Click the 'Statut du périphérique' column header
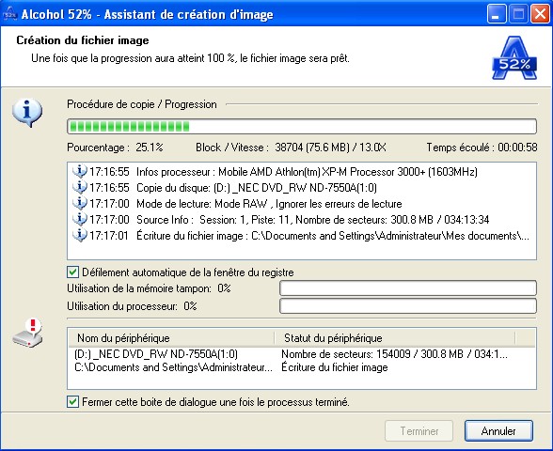Image resolution: width=553 pixels, height=451 pixels. [x=395, y=338]
